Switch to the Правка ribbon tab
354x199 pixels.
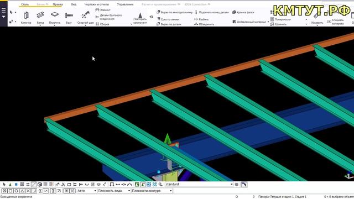(58, 4)
